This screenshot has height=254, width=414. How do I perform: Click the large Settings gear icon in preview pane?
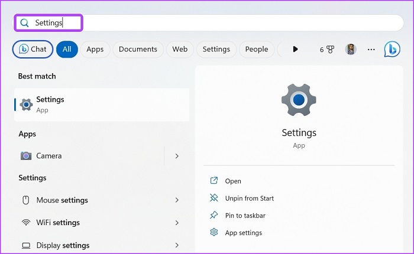click(299, 100)
